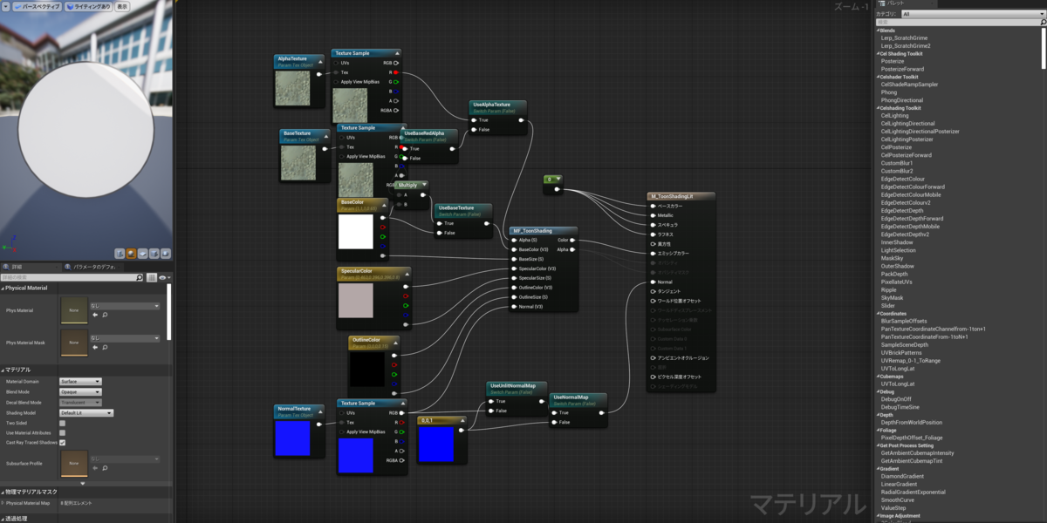Viewport: 1047px width, 523px height.
Task: Select the cylinder preview mesh icon
Action: coord(120,254)
